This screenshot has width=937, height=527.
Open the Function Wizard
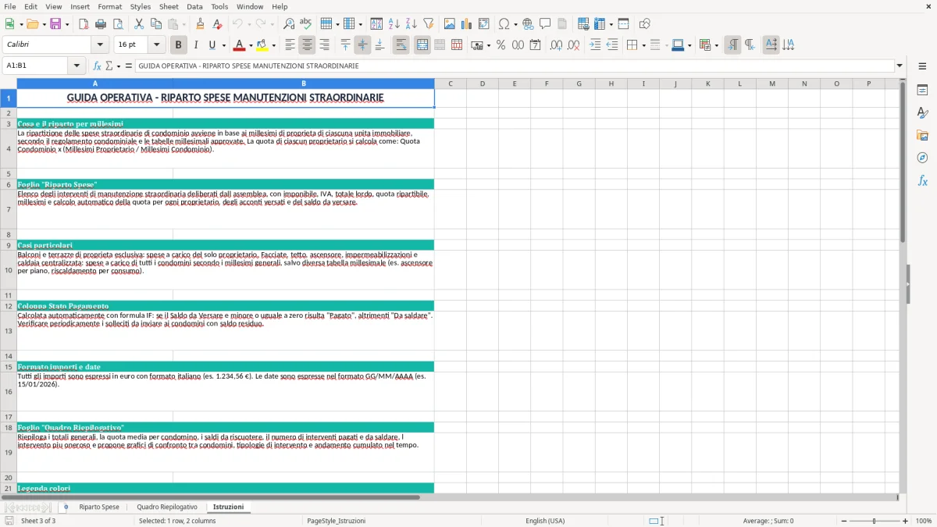point(97,66)
